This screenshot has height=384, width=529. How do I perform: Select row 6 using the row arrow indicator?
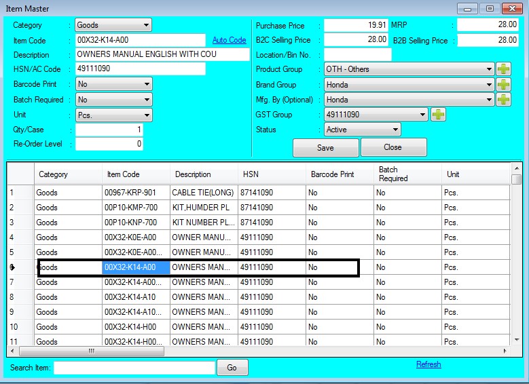(x=12, y=267)
